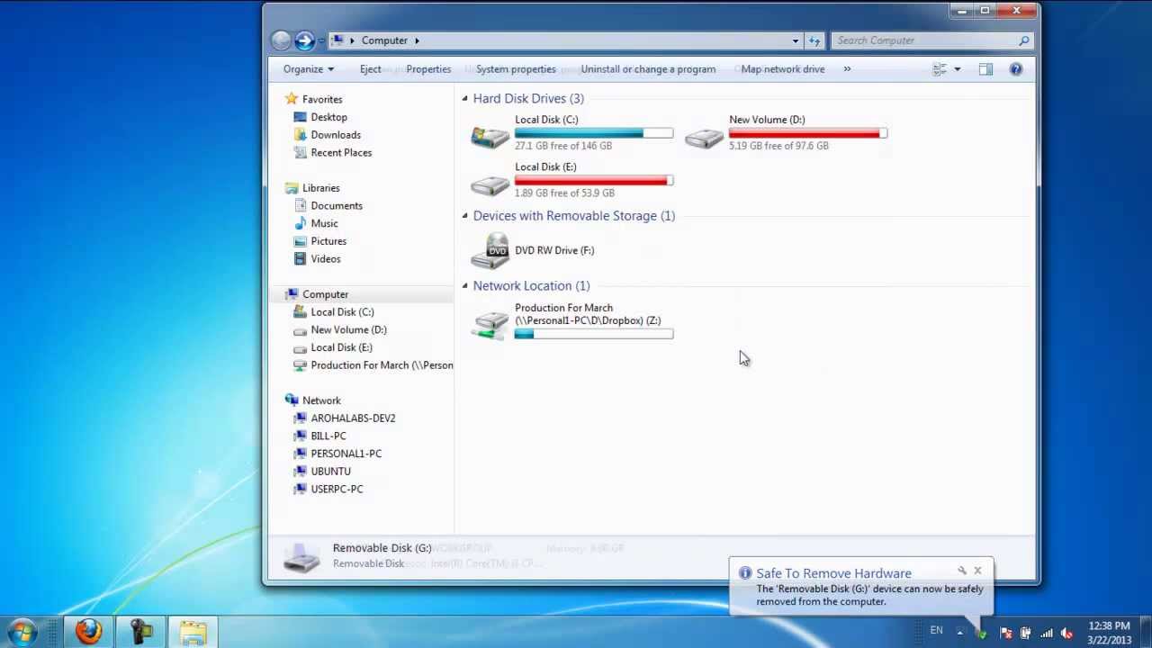The width and height of the screenshot is (1152, 648).
Task: Open the Videos library
Action: tap(326, 259)
